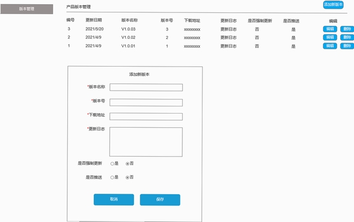Click the 更新日期 column header

coord(94,20)
